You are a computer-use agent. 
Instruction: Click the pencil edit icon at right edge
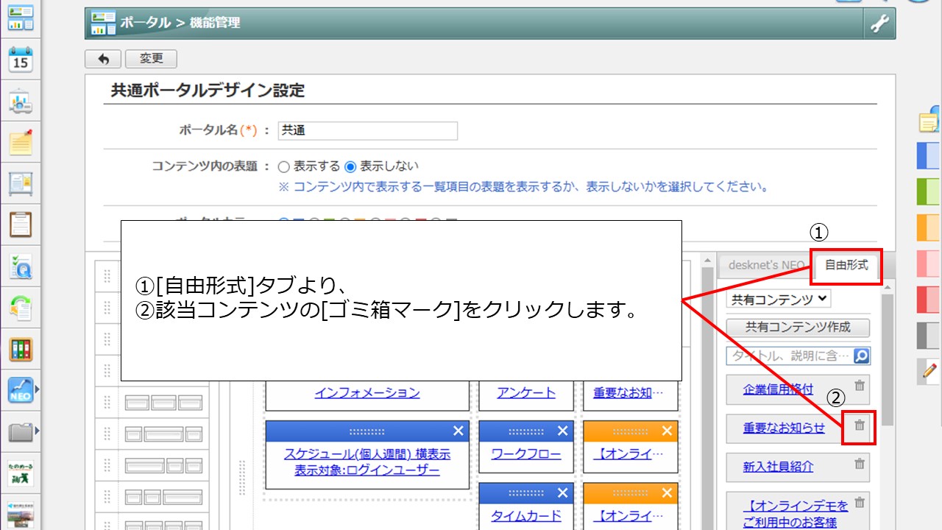tap(929, 372)
